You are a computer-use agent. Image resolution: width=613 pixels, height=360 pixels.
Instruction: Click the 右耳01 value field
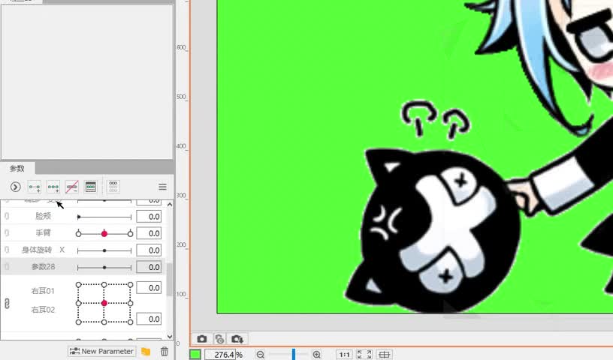click(x=149, y=288)
